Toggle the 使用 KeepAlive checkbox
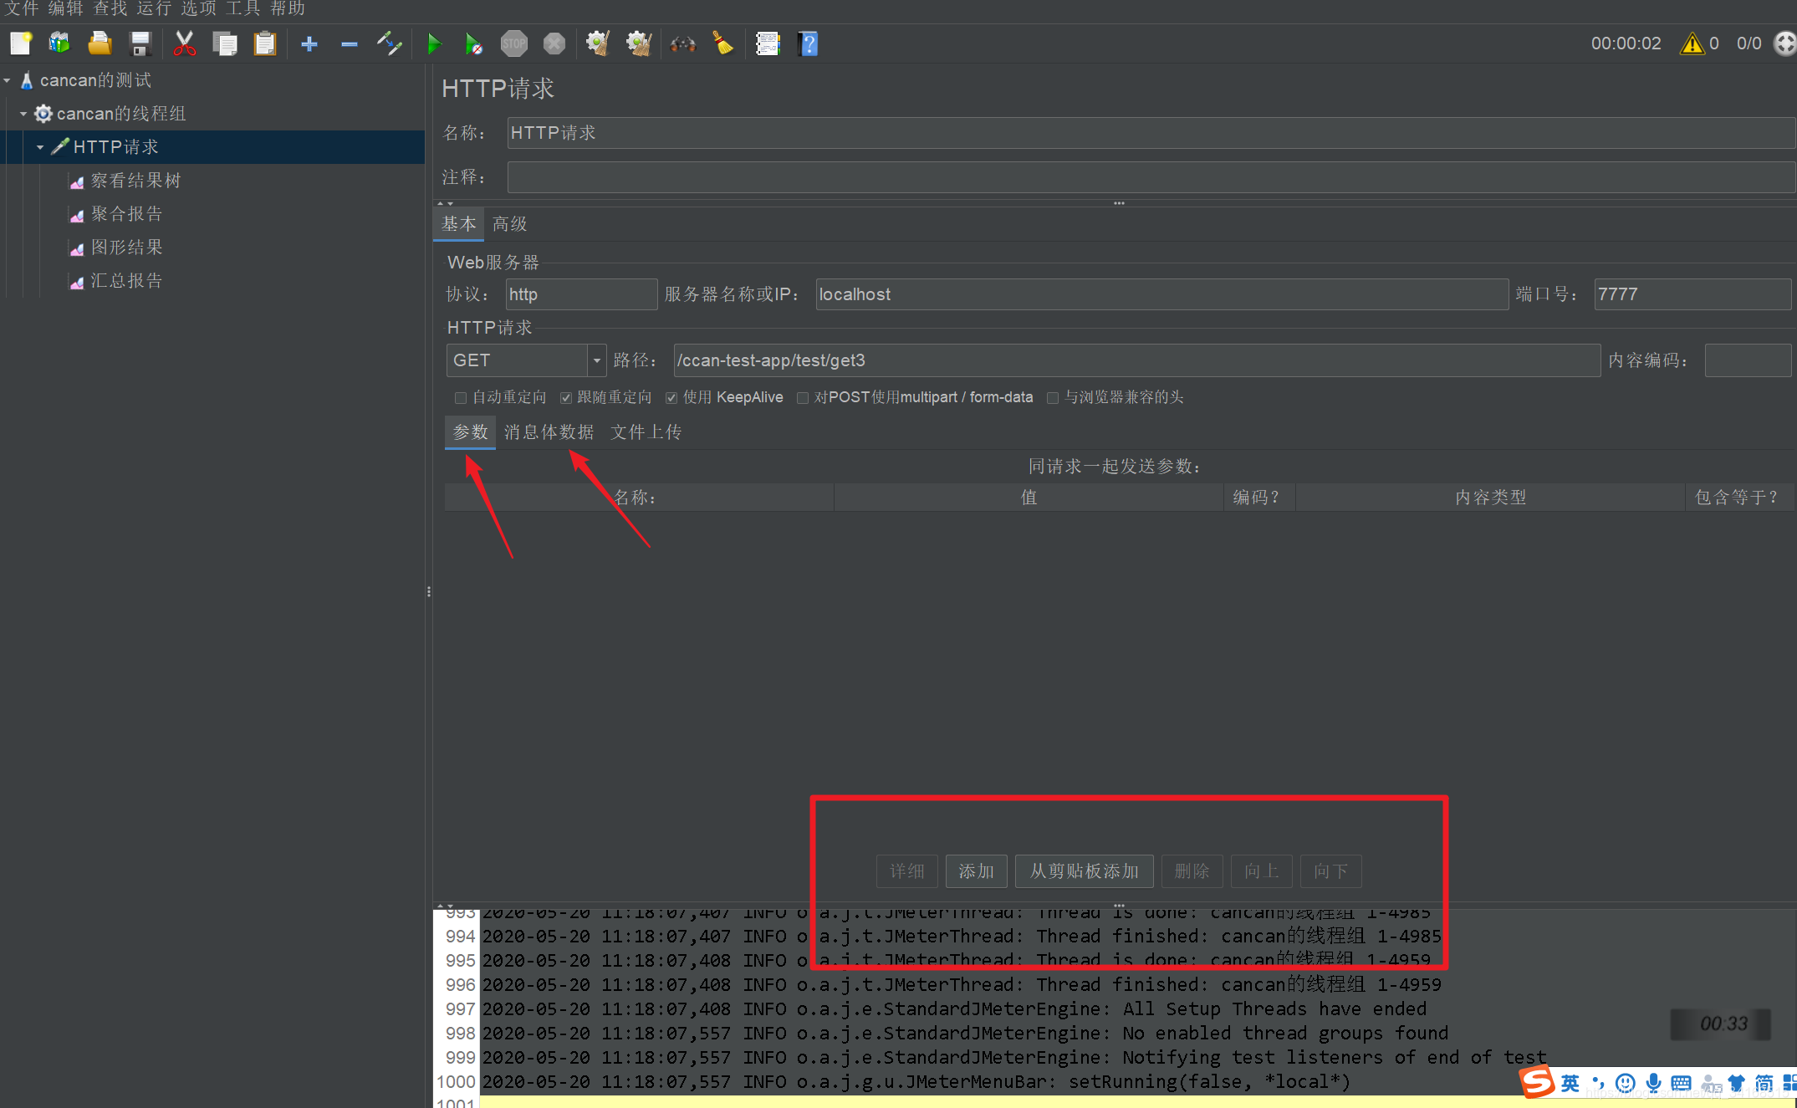 [x=671, y=398]
